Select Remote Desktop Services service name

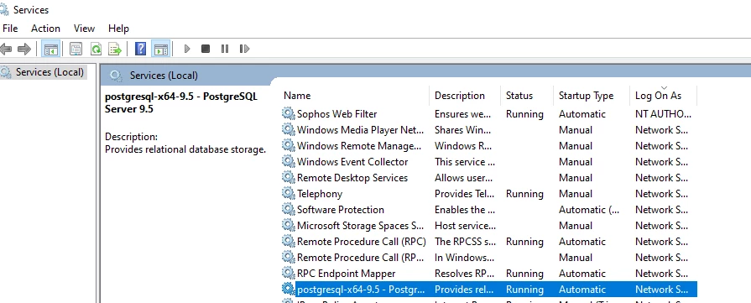352,178
